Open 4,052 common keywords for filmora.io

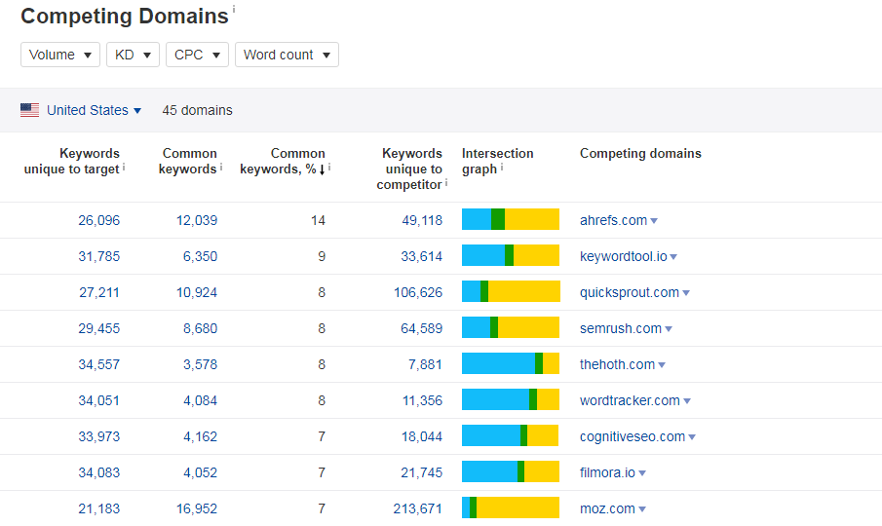200,472
